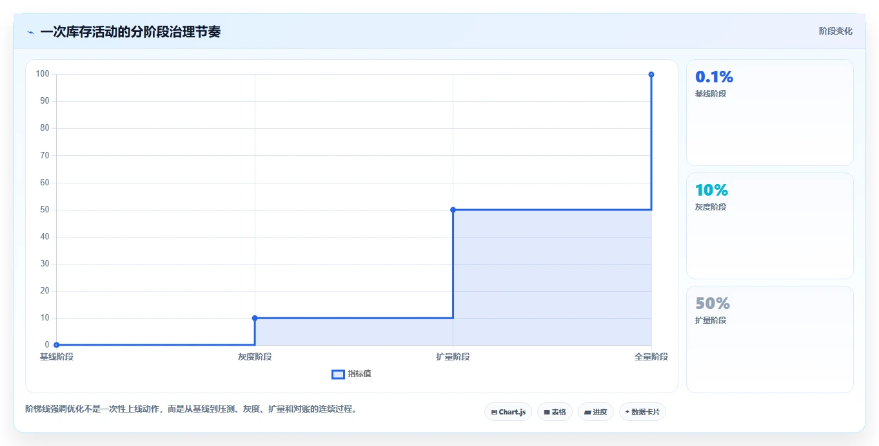Screen dimensions: 879x446
Task: Click the lightning icon beside the title
Action: [x=30, y=32]
